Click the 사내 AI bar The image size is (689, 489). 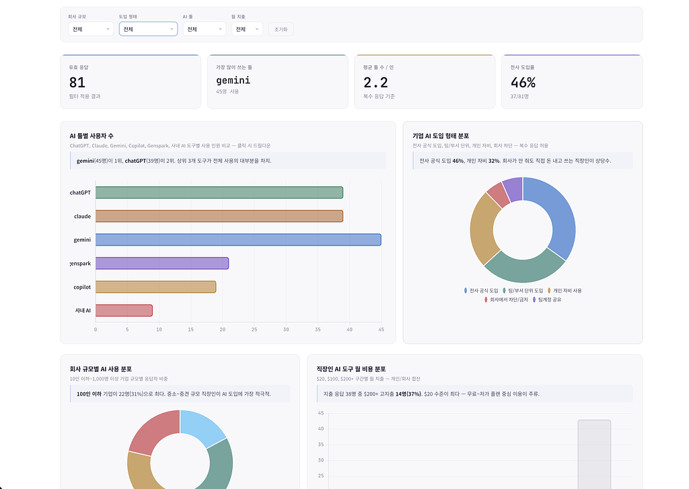[x=124, y=310]
